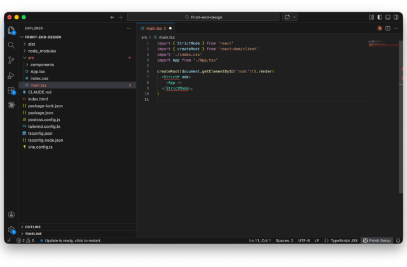Change indentation via Spaces: 2

pos(284,240)
